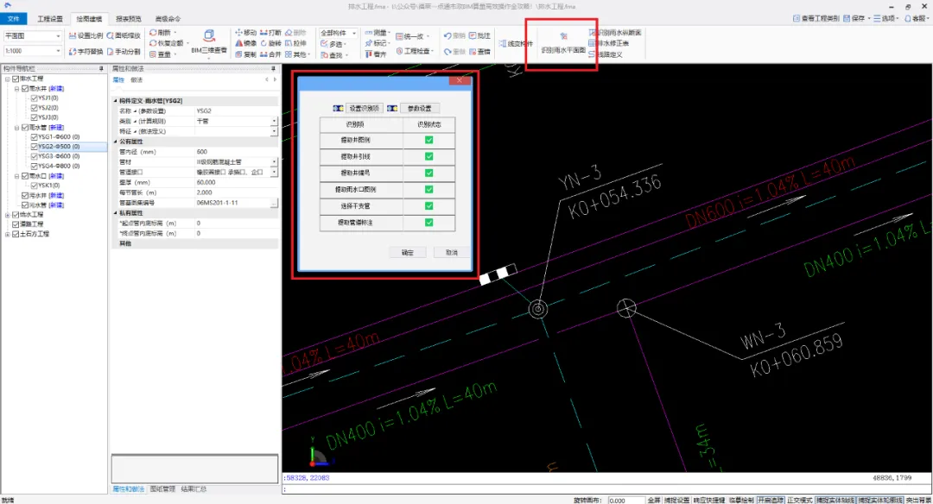The width and height of the screenshot is (933, 504).
Task: Select the 合并 merge tool
Action: [x=270, y=54]
